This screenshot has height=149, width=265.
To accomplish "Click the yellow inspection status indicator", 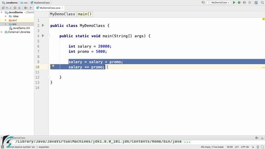I will coord(263,19).
